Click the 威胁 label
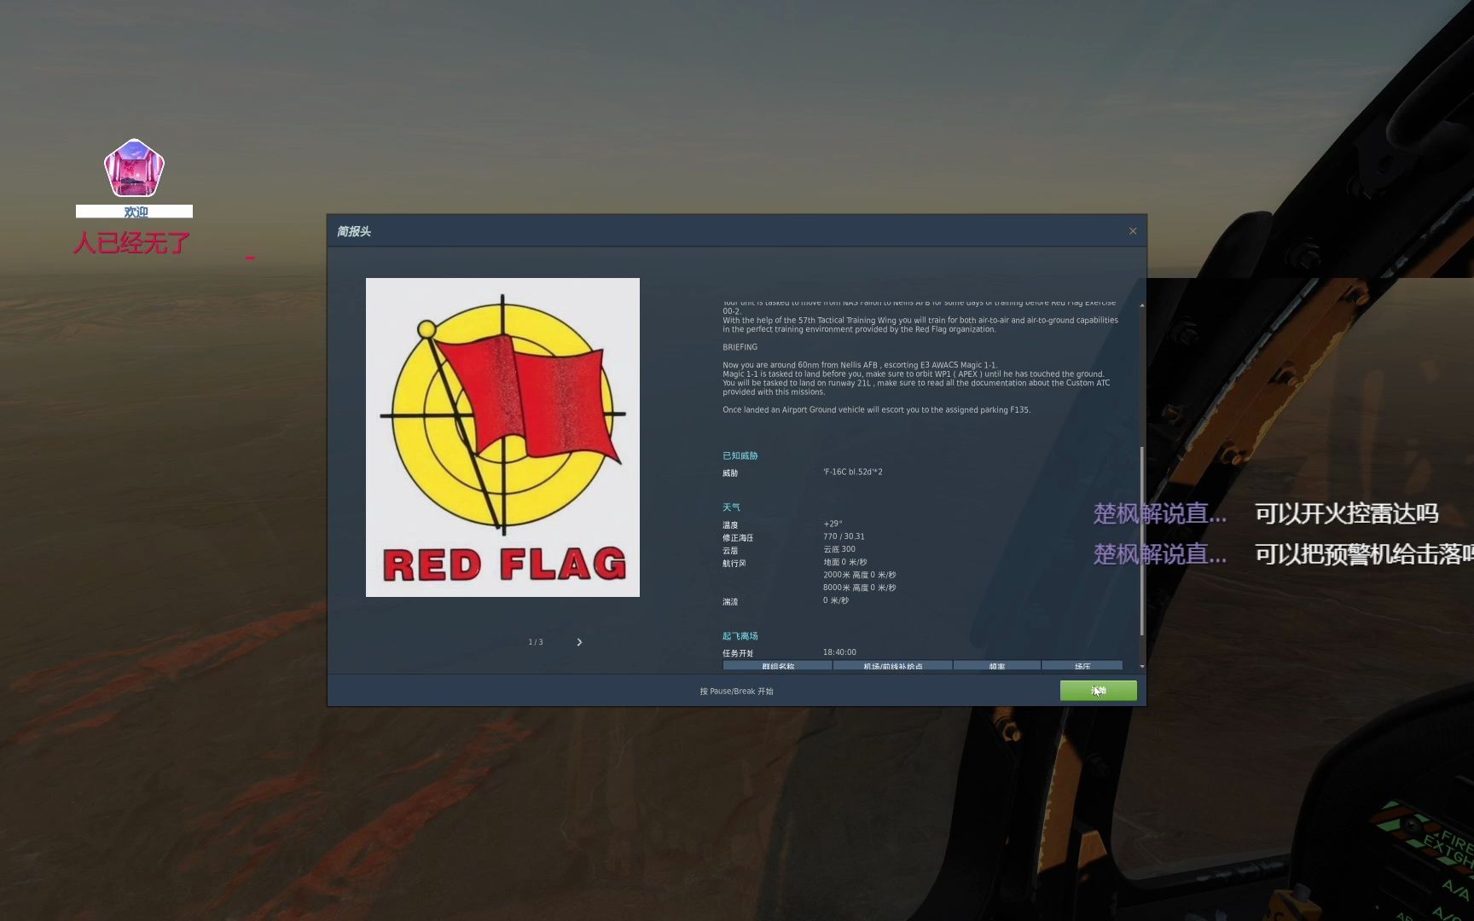This screenshot has height=921, width=1474. (730, 473)
